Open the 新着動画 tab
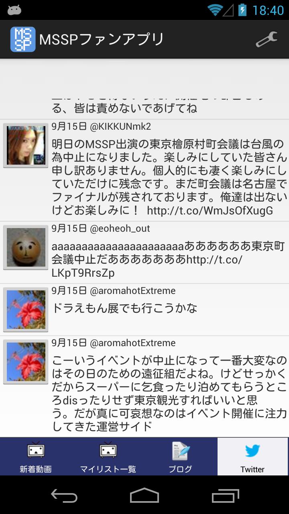Image resolution: width=289 pixels, height=514 pixels. (36, 457)
